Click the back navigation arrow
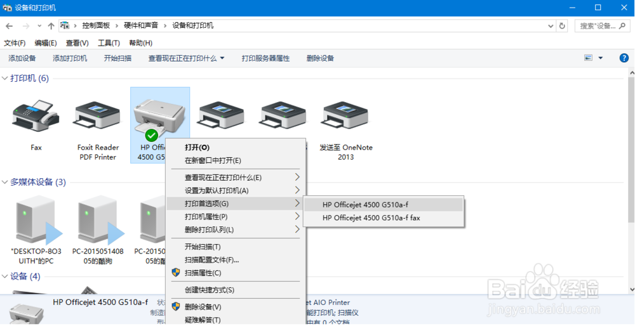635x331 pixels. pos(10,26)
